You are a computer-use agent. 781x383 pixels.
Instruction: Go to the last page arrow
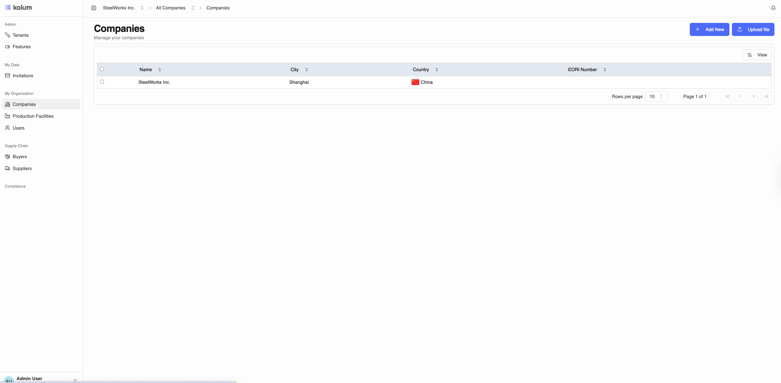[x=766, y=96]
